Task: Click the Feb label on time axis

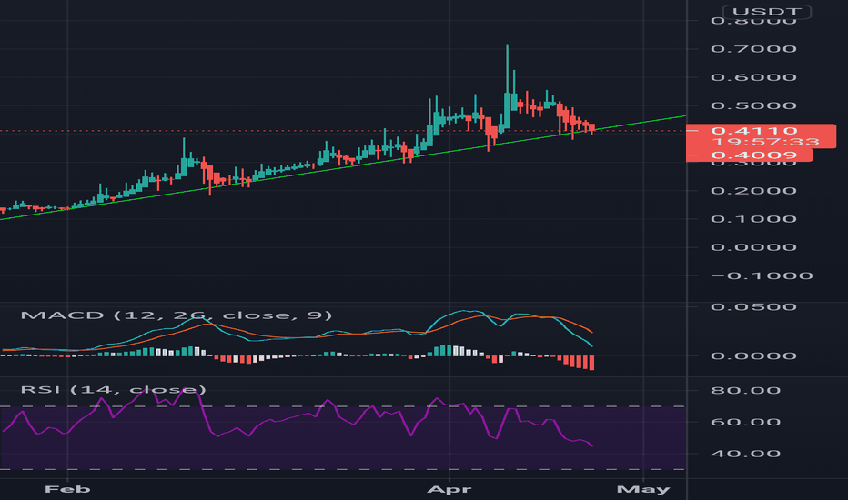Action: [67, 489]
